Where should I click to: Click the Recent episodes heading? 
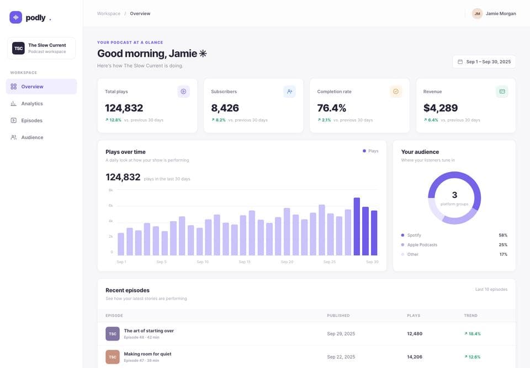pos(128,290)
